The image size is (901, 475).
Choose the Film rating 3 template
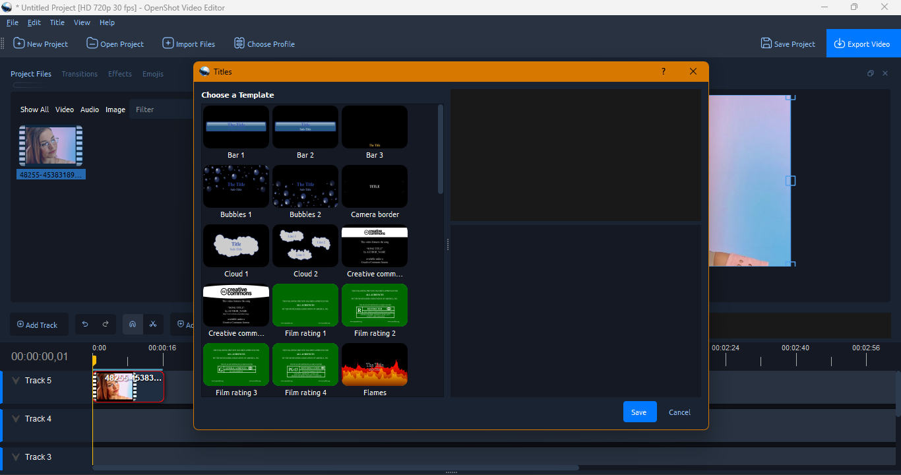(236, 370)
